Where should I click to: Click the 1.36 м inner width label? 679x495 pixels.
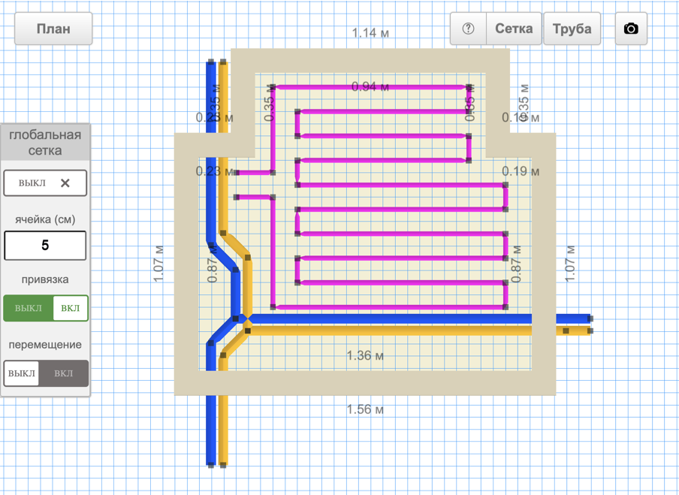pos(365,355)
